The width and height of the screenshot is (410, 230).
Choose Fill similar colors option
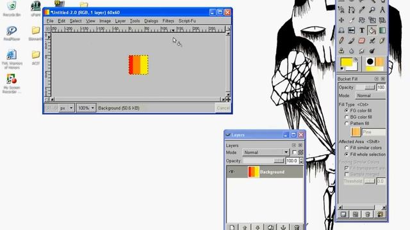[x=347, y=148]
